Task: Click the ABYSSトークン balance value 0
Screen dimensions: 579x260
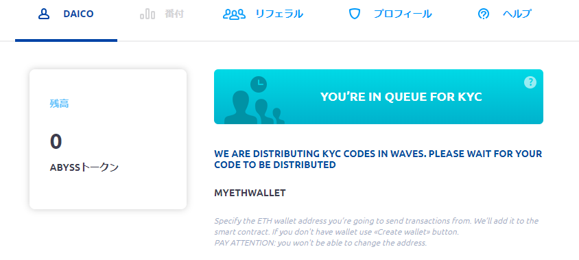Action: tap(56, 141)
